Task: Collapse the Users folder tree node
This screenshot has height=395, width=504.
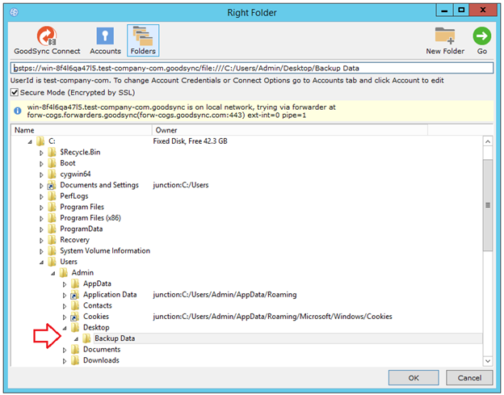Action: pyautogui.click(x=41, y=262)
